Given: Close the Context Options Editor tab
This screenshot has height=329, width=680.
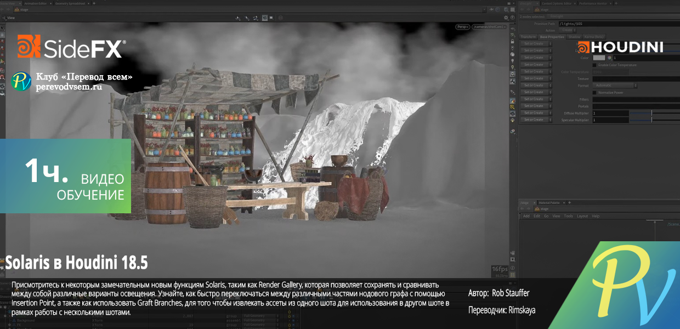Looking at the screenshot, I should (574, 3).
